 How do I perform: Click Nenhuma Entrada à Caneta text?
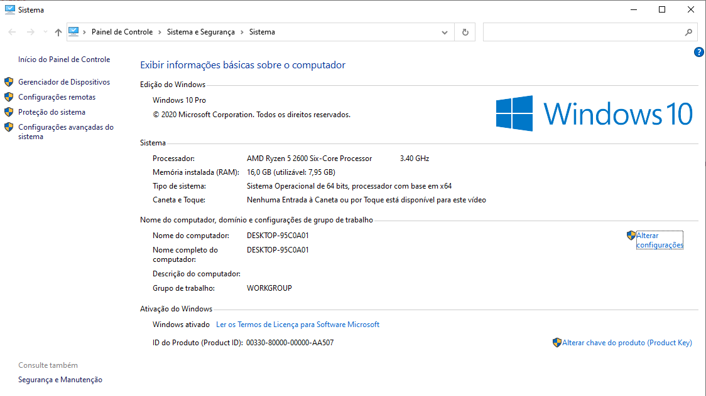(x=366, y=200)
